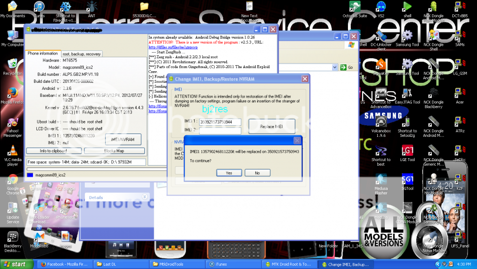Open the SigmaKey desktop icon

381,65
